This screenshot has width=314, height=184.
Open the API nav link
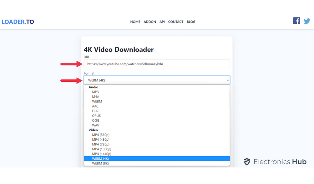tap(162, 22)
